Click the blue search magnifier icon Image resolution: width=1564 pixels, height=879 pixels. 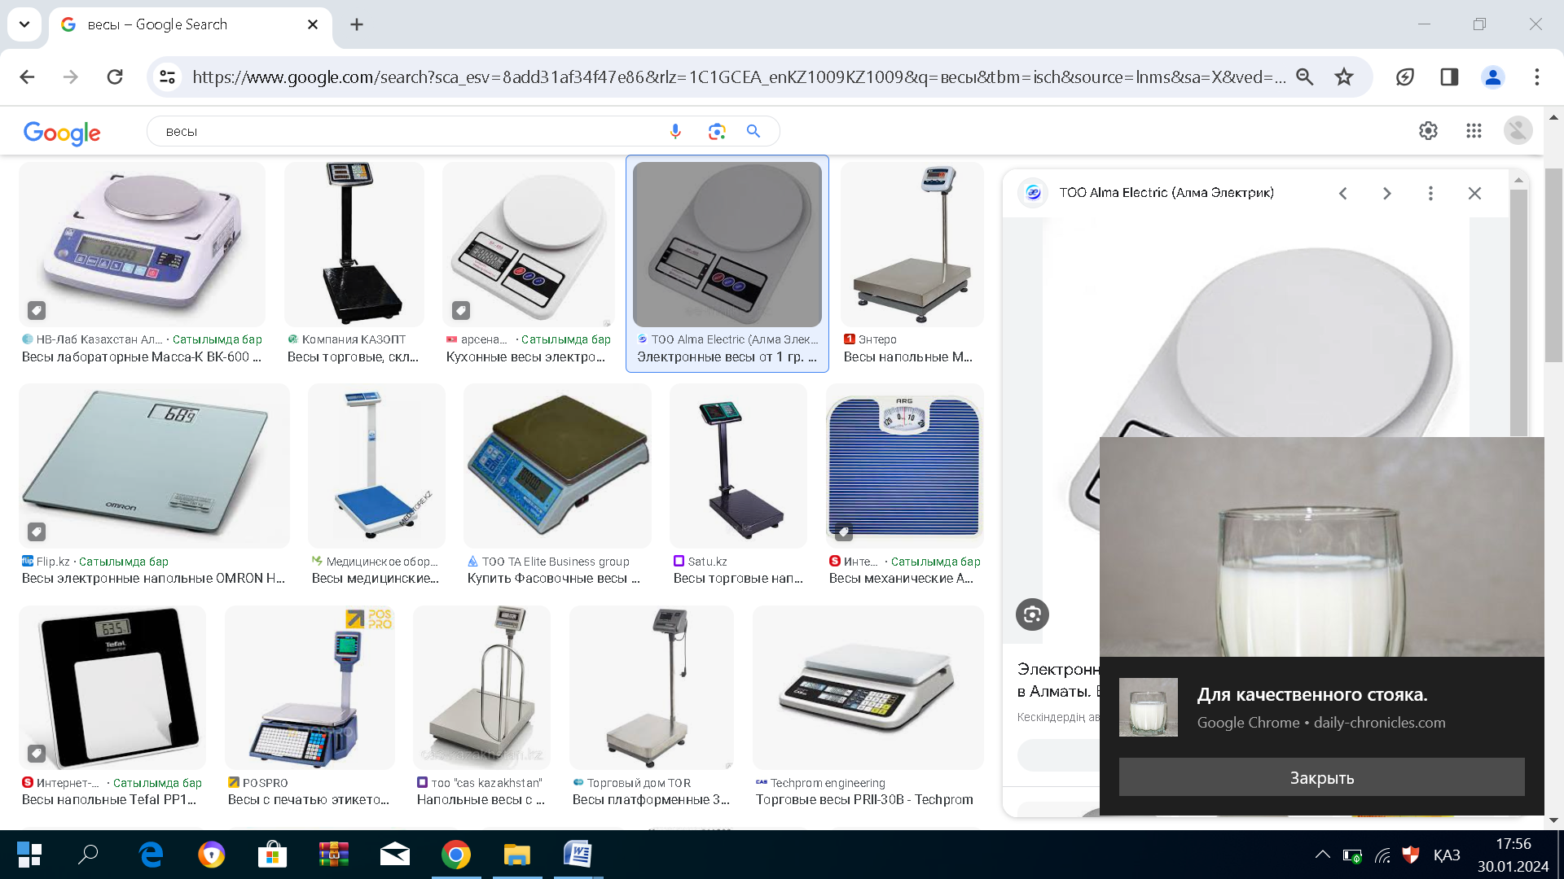753,131
